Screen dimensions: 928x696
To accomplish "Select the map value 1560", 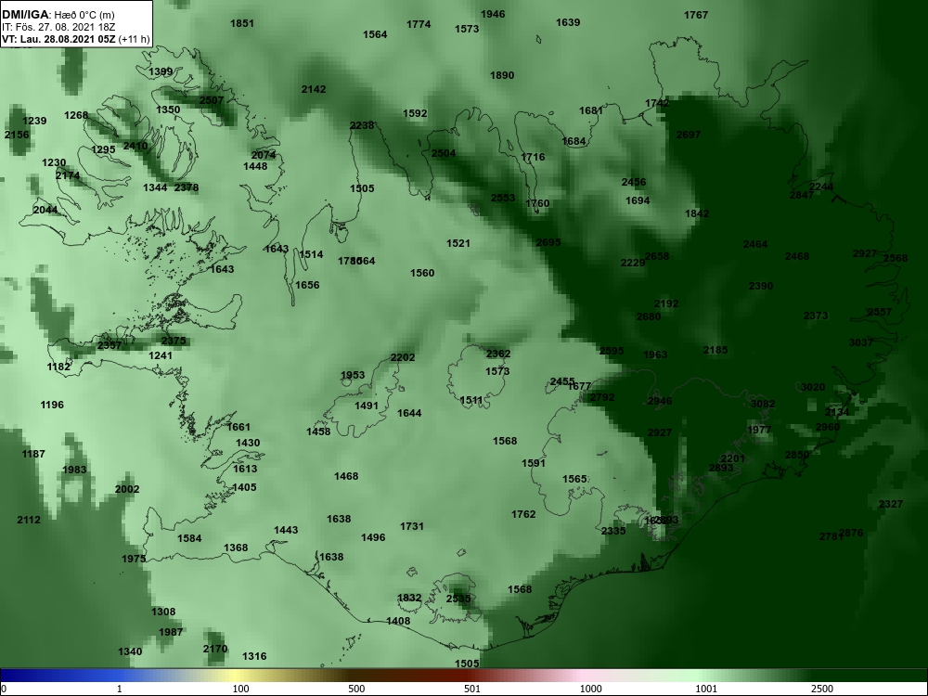I will (422, 273).
